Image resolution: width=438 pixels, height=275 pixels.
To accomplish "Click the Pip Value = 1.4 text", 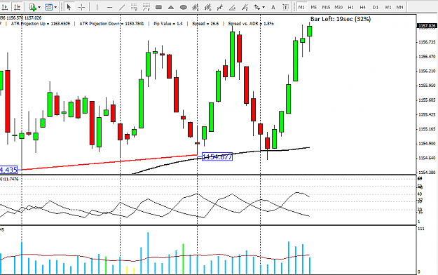I will [168, 23].
